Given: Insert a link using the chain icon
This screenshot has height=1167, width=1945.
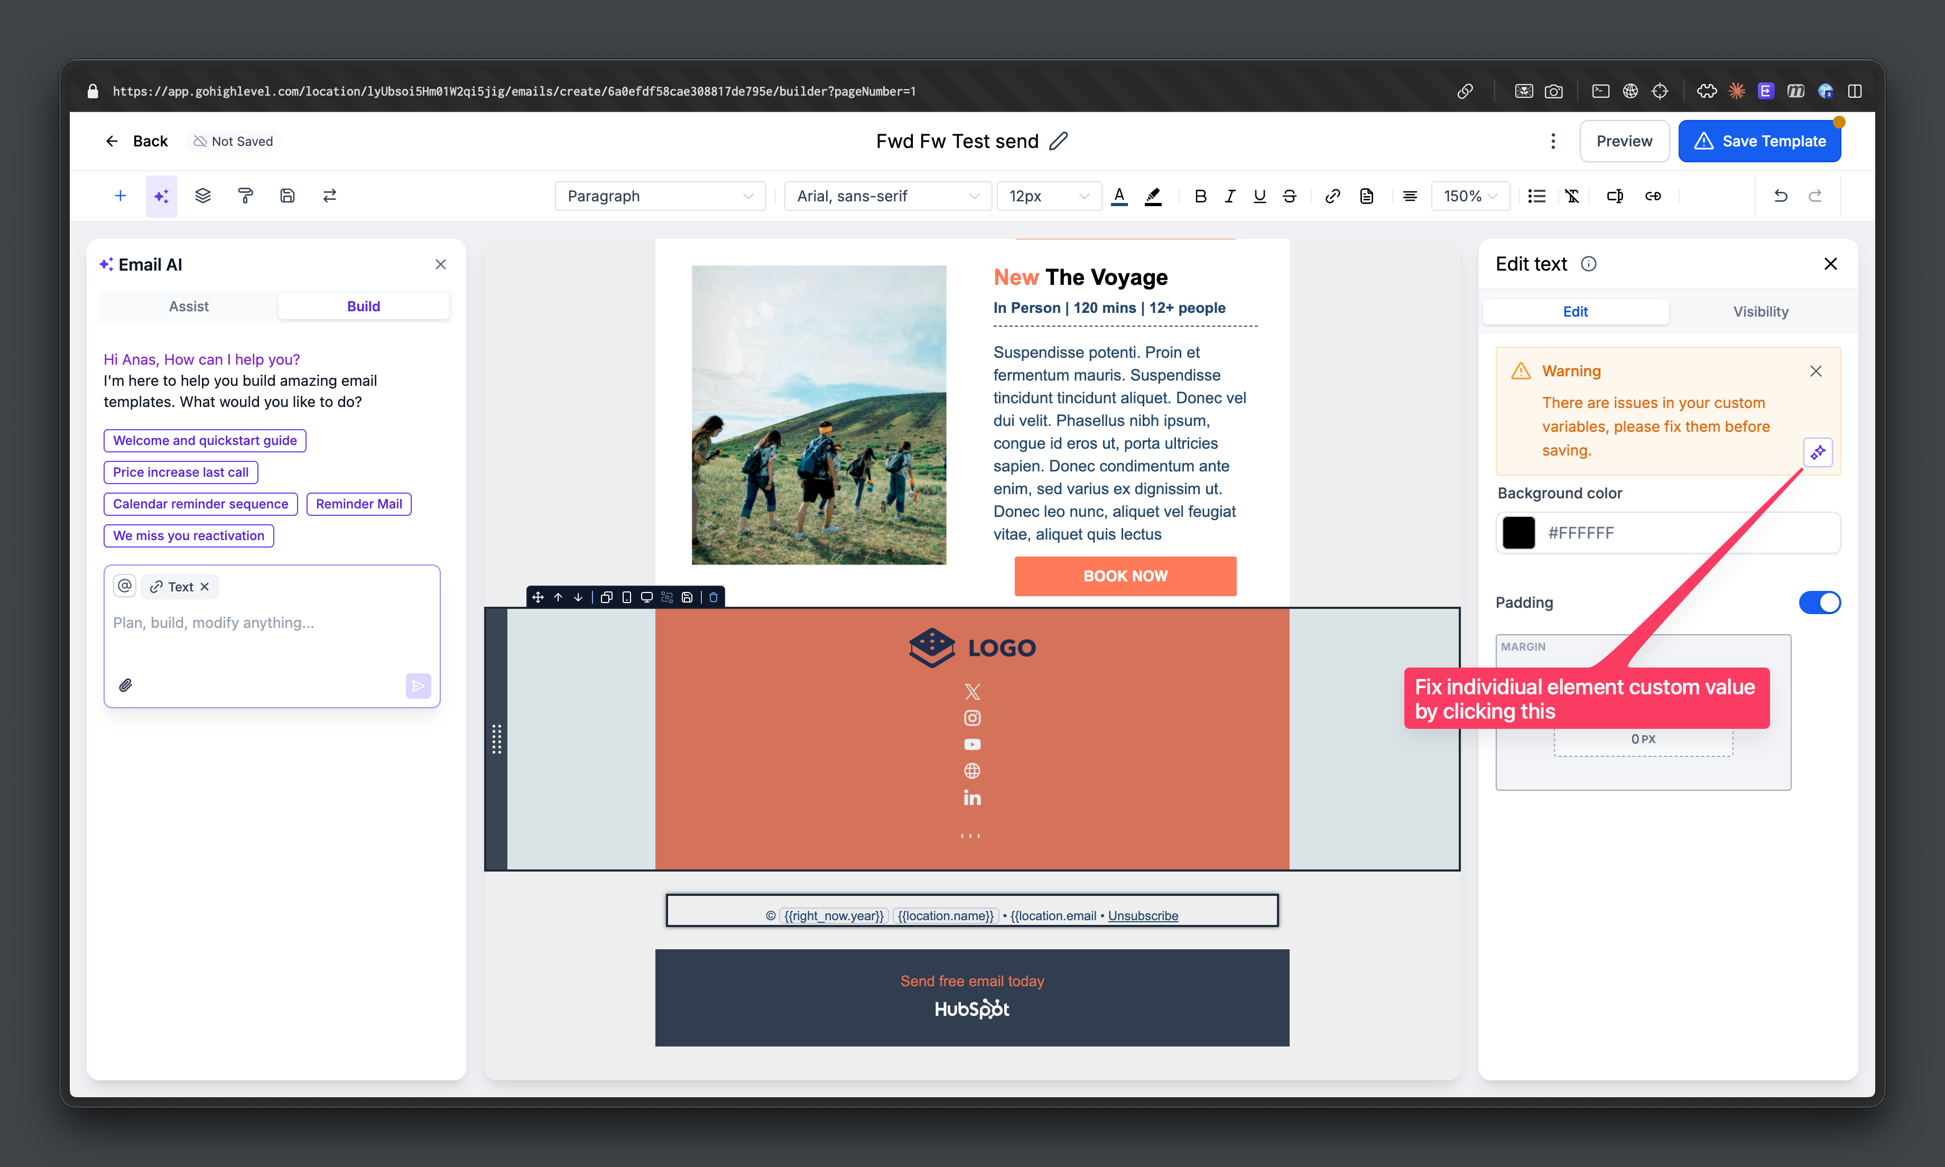Looking at the screenshot, I should click(x=1332, y=196).
